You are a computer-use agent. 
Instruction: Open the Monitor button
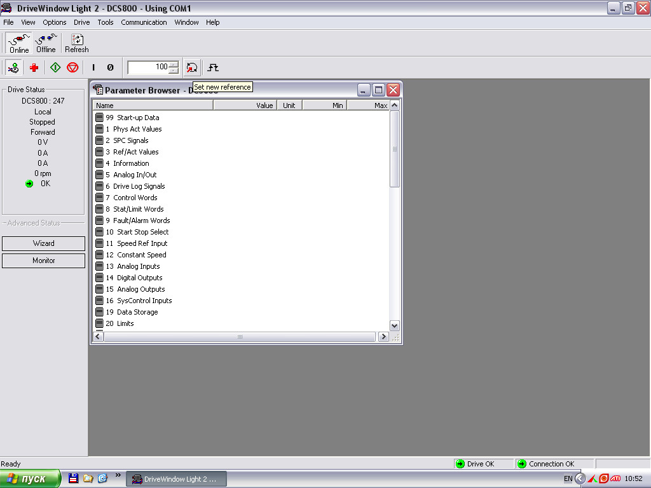(x=44, y=261)
